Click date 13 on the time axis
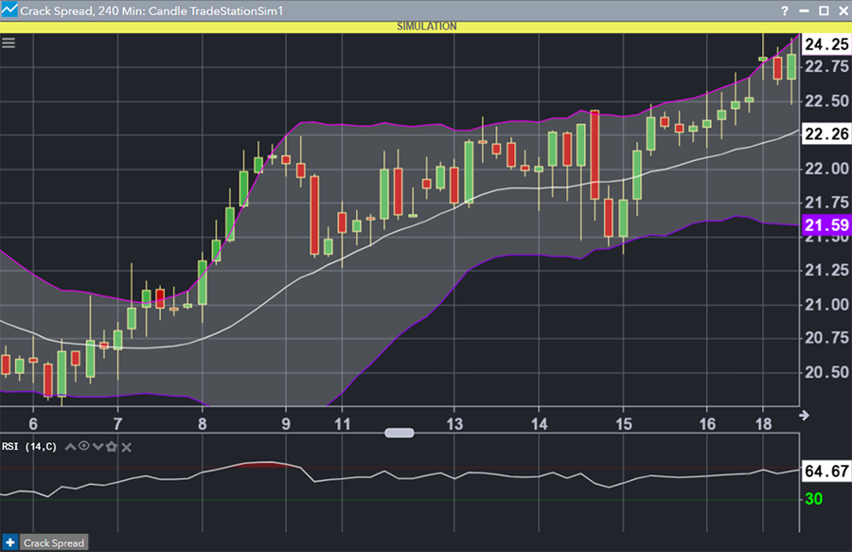This screenshot has width=852, height=552. tap(454, 423)
